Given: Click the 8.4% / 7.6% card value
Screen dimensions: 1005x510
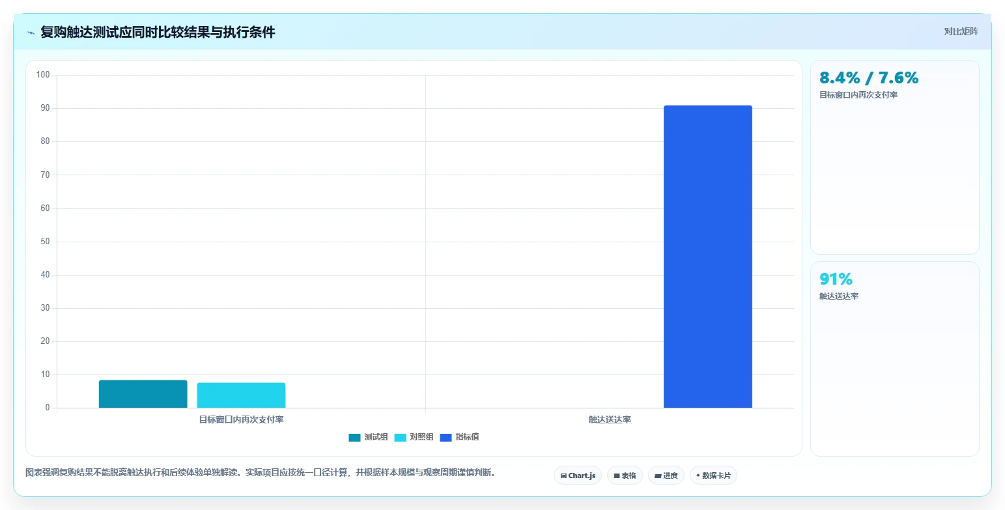Looking at the screenshot, I should pos(868,78).
